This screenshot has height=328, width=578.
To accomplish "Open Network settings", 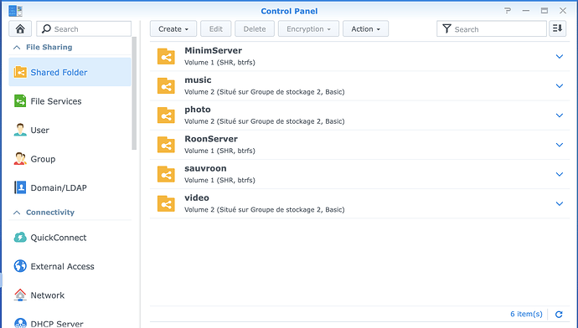I will point(70,295).
